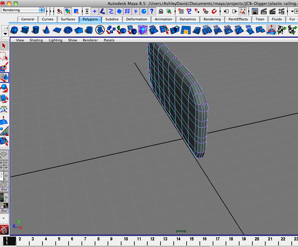Screen dimensions: 298x247
Task: Switch to the Dynamics shelf tab
Action: [x=188, y=19]
